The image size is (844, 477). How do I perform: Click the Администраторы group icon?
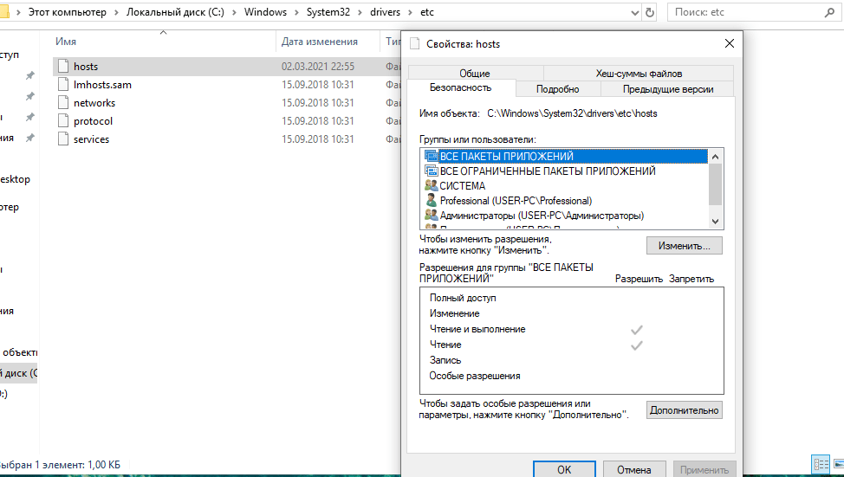coord(432,215)
